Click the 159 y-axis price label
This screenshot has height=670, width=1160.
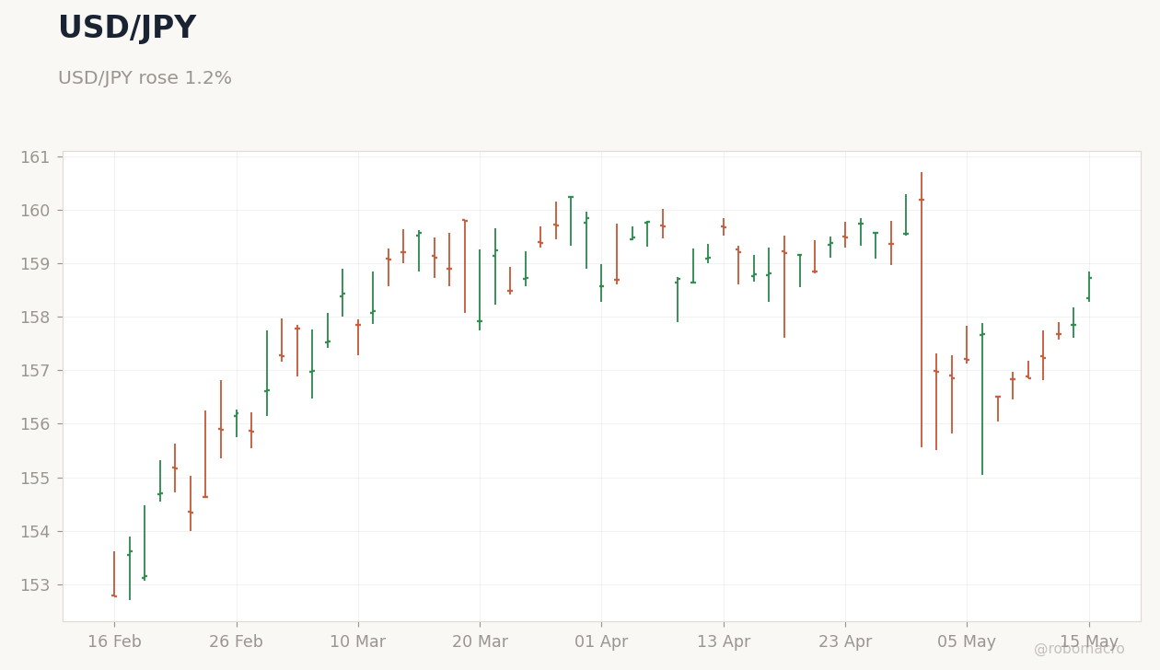[x=35, y=264]
